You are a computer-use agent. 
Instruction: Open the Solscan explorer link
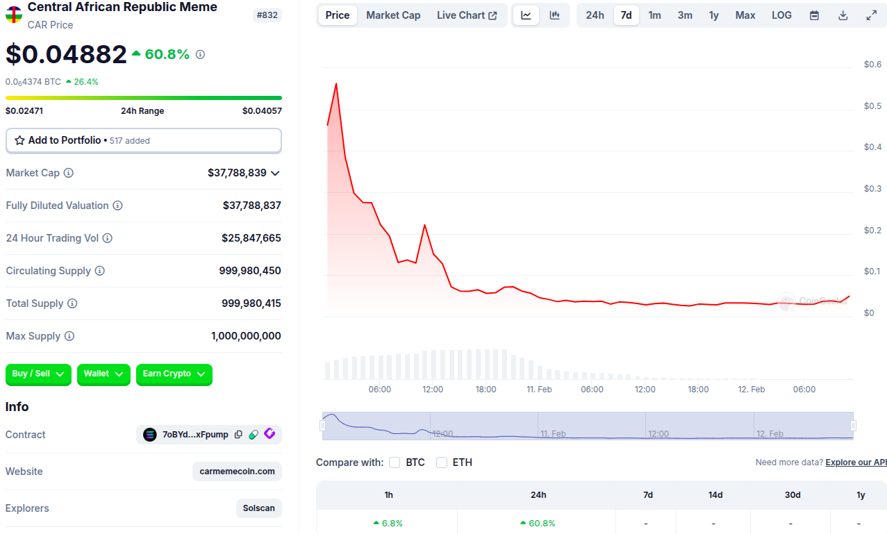point(259,508)
